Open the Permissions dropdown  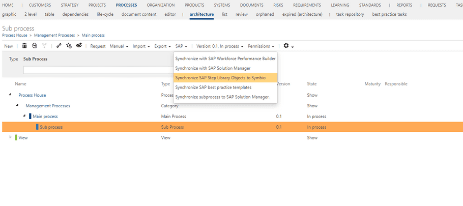[x=261, y=46]
